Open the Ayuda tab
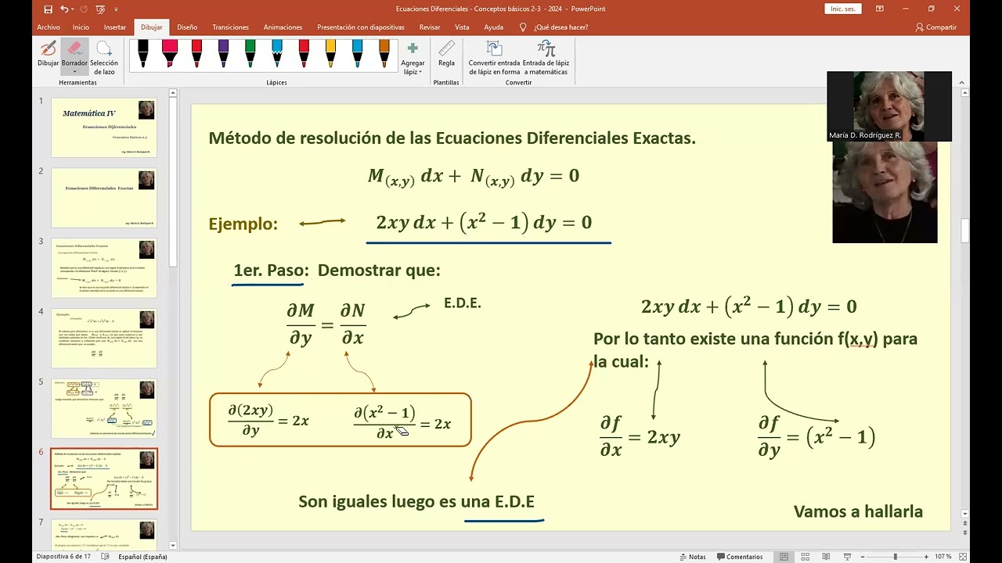 [493, 27]
